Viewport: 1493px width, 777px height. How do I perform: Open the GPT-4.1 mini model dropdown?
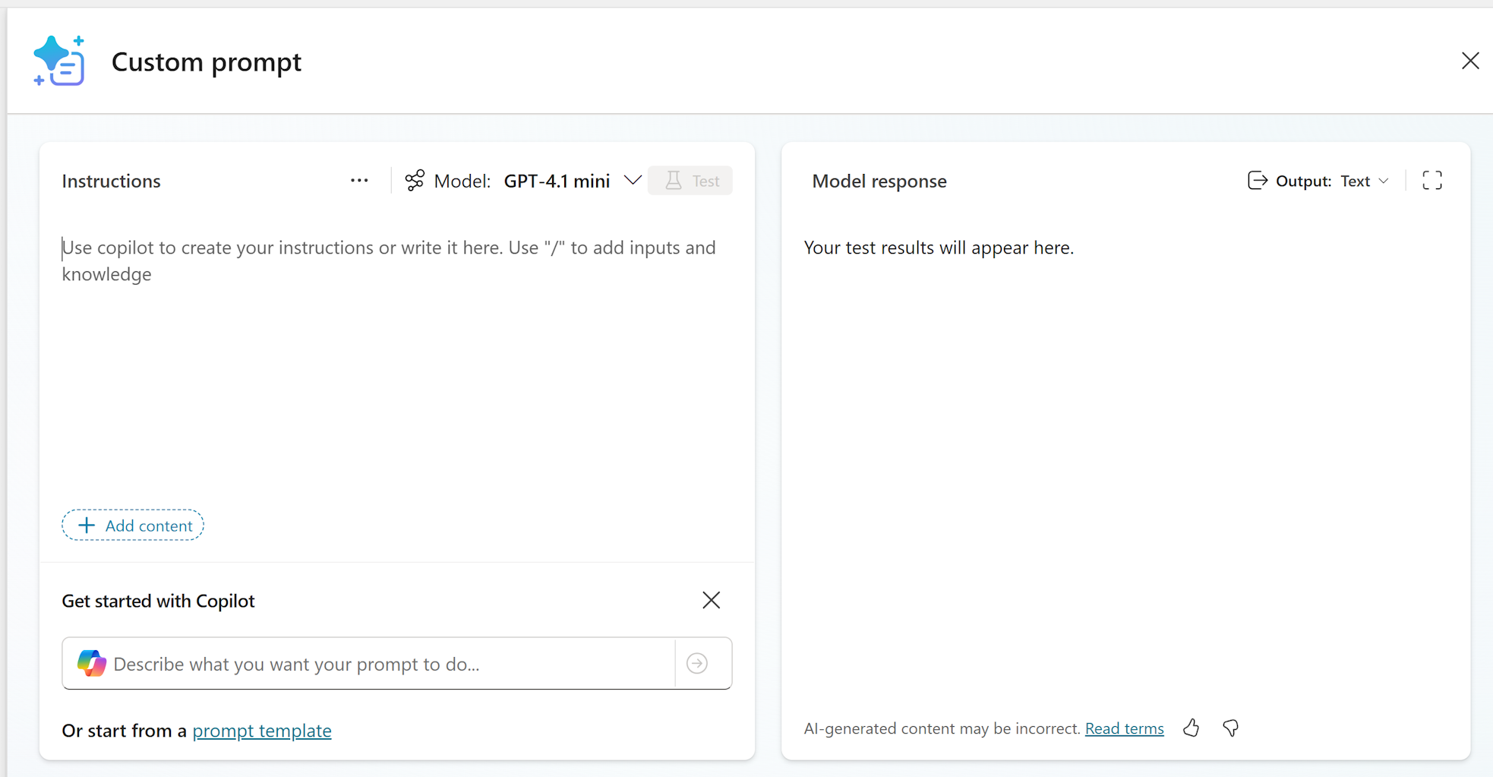pyautogui.click(x=633, y=180)
